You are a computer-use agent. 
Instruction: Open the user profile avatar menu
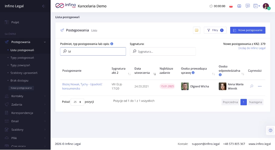click(266, 6)
